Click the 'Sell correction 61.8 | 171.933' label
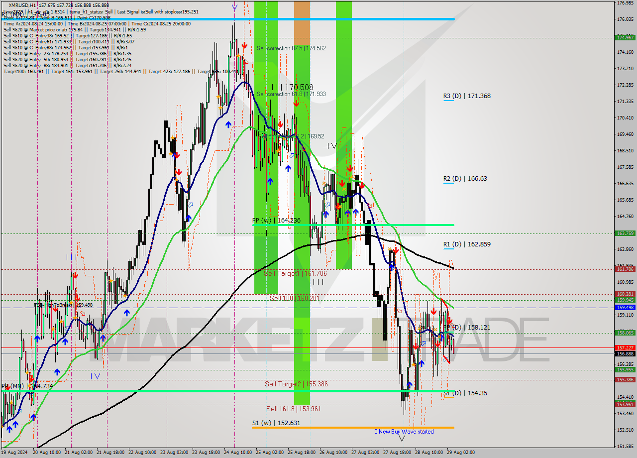This screenshot has width=637, height=458. coord(291,94)
